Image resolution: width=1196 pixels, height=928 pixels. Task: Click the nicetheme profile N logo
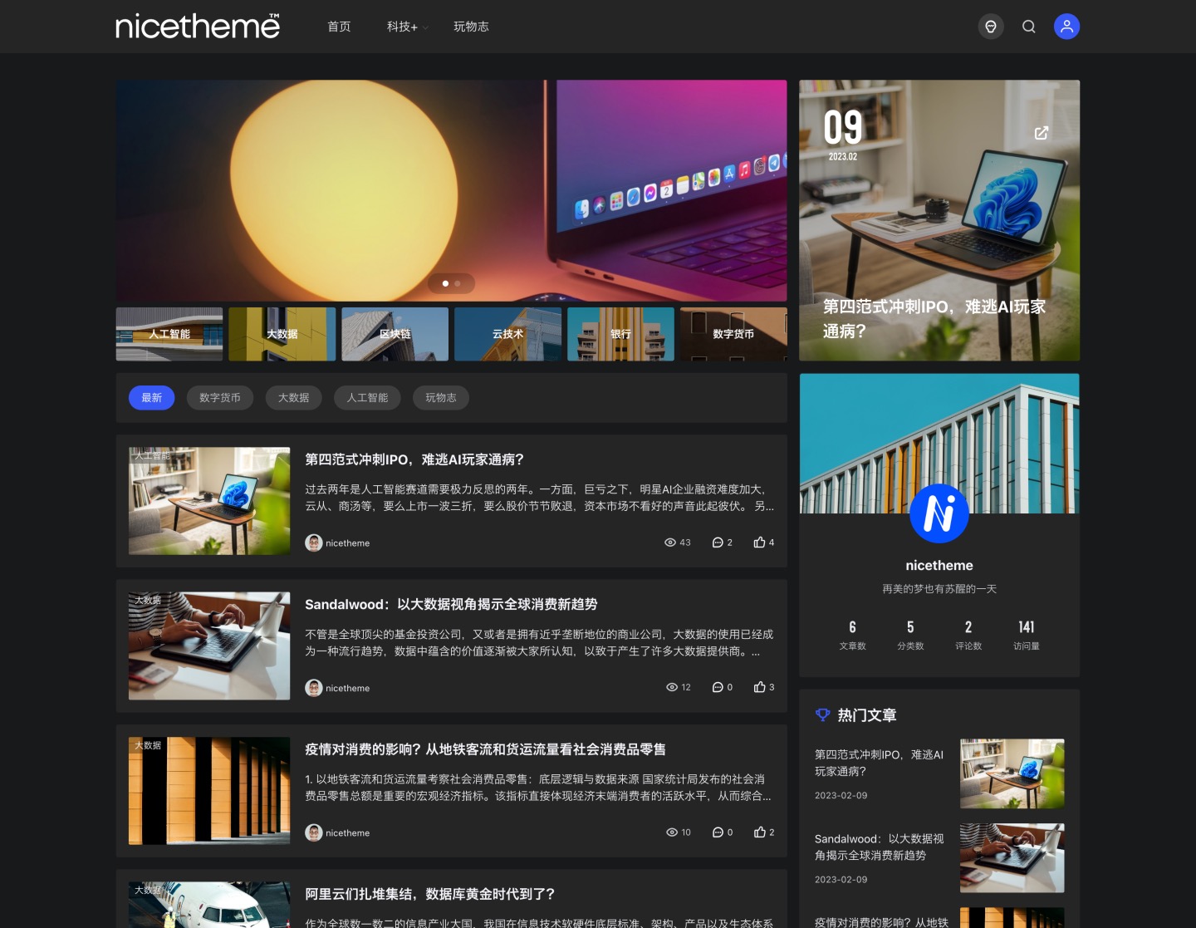939,513
